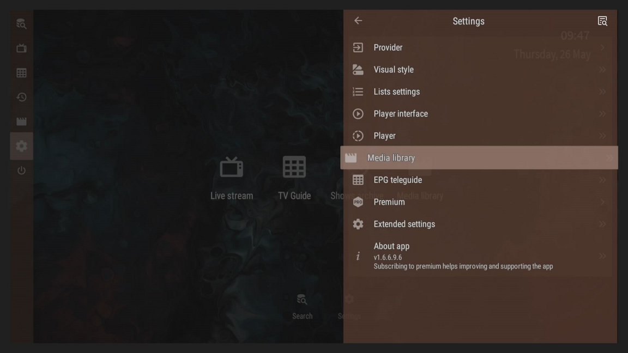
Task: Select the Media library menu item
Action: click(391, 158)
